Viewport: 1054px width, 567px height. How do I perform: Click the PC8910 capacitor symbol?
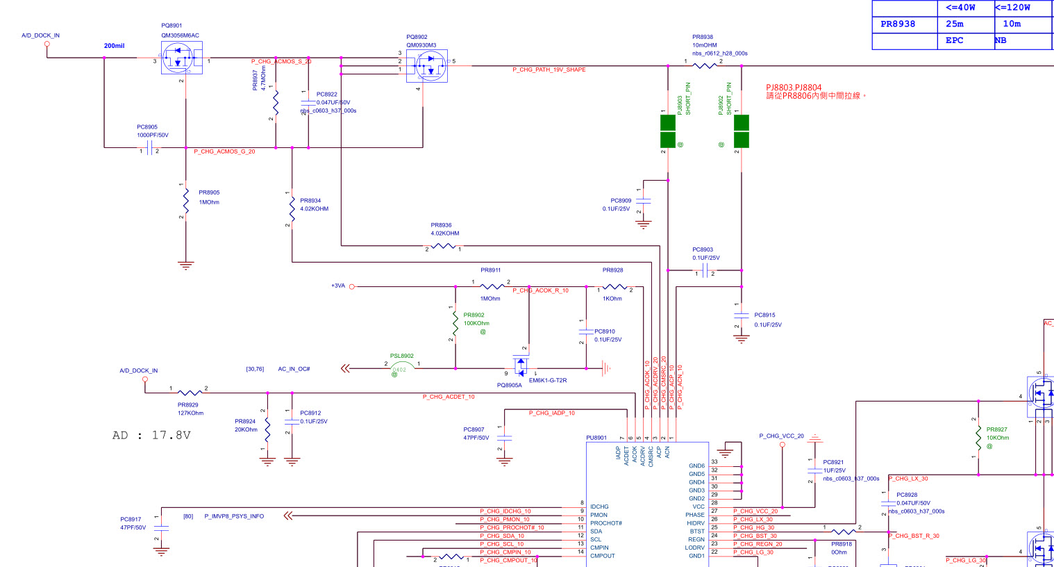(x=586, y=332)
